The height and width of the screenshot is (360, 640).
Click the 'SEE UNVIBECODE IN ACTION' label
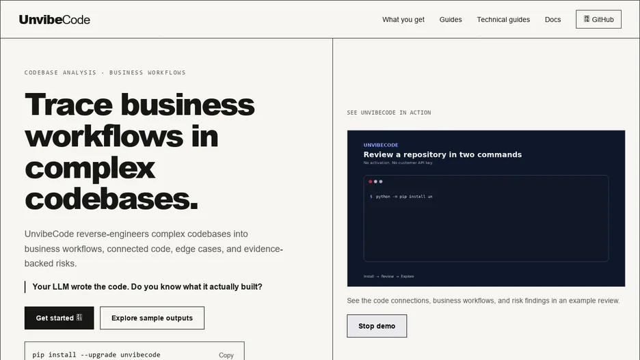389,113
